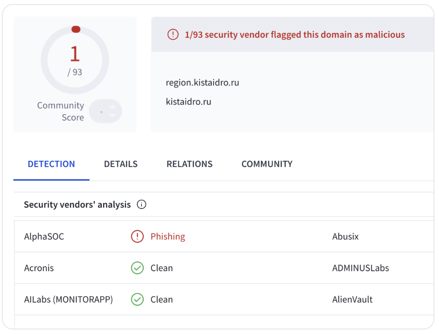Open the DETECTION tab
The image size is (439, 334).
[x=51, y=164]
